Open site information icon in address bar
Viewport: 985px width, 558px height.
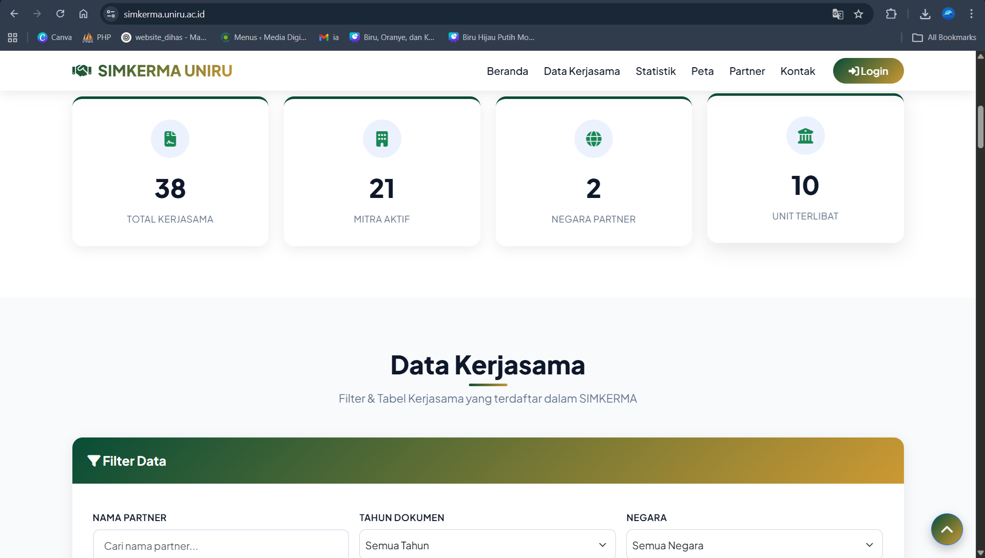tap(111, 14)
